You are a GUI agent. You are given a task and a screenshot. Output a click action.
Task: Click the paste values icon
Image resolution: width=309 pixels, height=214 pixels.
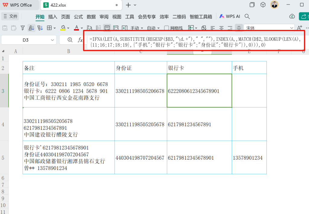coord(5,28)
